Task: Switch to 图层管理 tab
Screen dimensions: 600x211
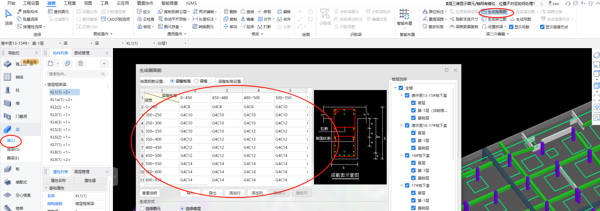Action: point(82,172)
